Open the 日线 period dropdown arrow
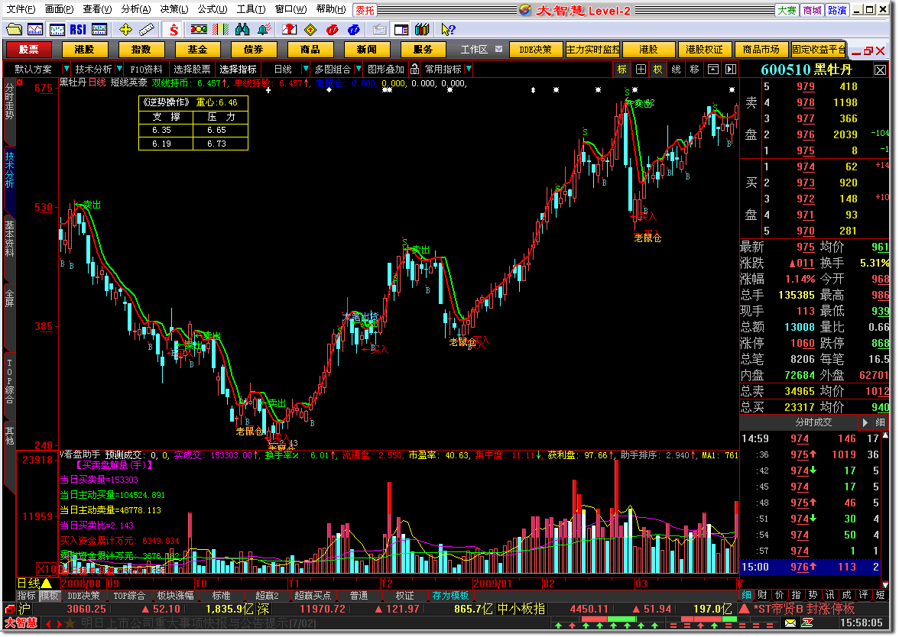Screen dimensions: 899x637 pos(306,70)
